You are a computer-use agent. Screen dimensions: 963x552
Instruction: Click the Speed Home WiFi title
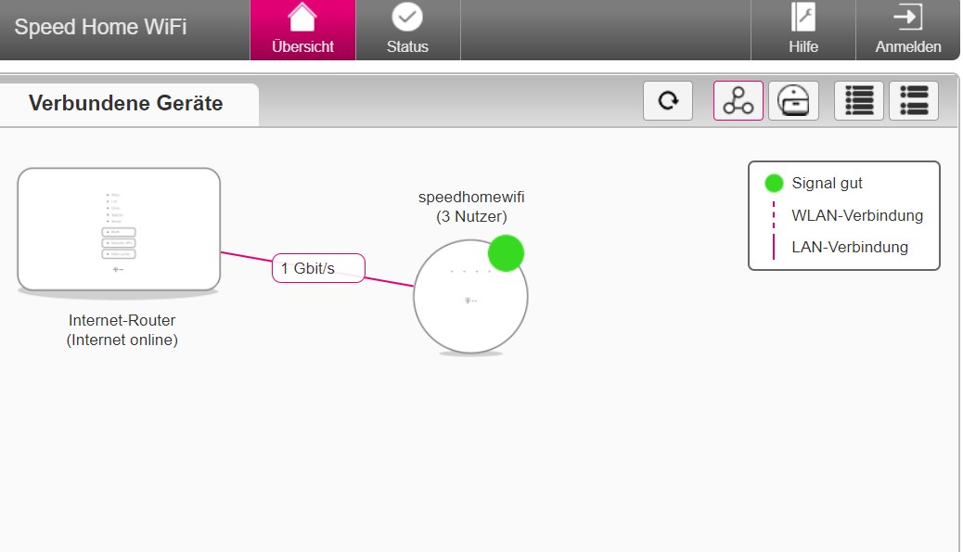click(100, 27)
